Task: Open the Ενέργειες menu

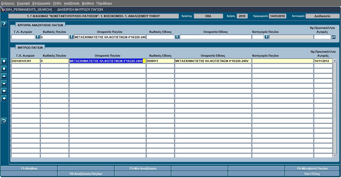Action: [8, 3]
